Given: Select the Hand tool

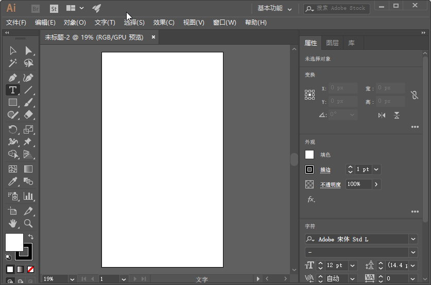Looking at the screenshot, I should pyautogui.click(x=13, y=223).
